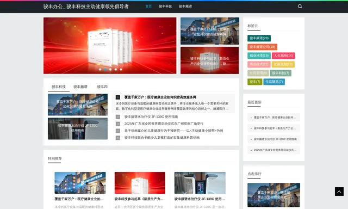The height and width of the screenshot is (209, 348).
Task: Select the second carousel dot
Action: tap(105, 69)
